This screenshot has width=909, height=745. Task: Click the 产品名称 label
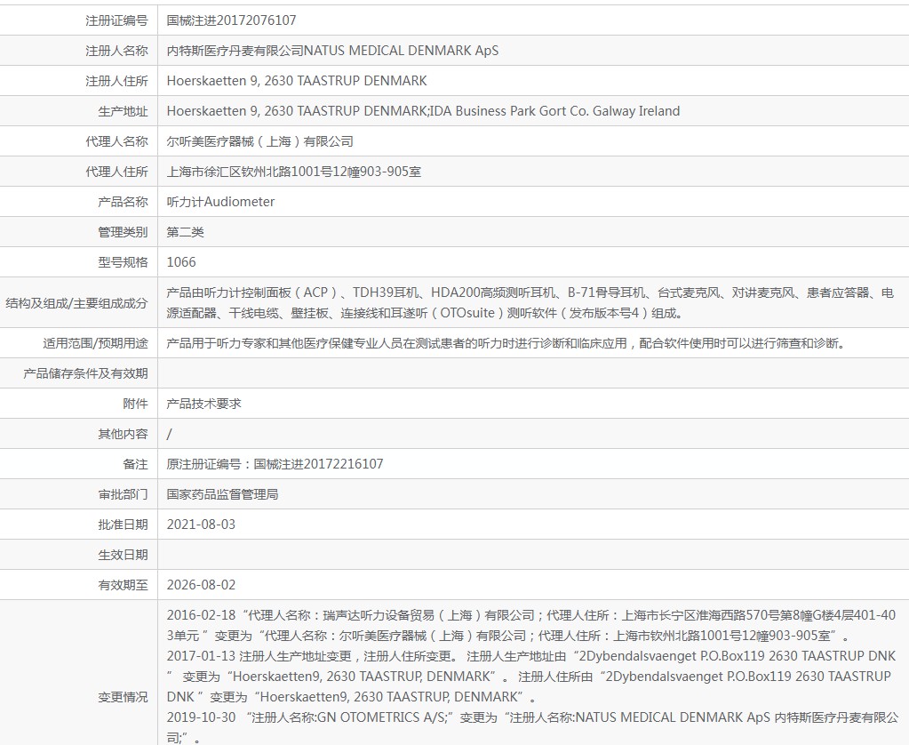point(123,201)
